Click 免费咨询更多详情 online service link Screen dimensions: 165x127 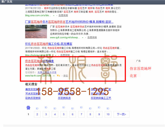pos(47,72)
